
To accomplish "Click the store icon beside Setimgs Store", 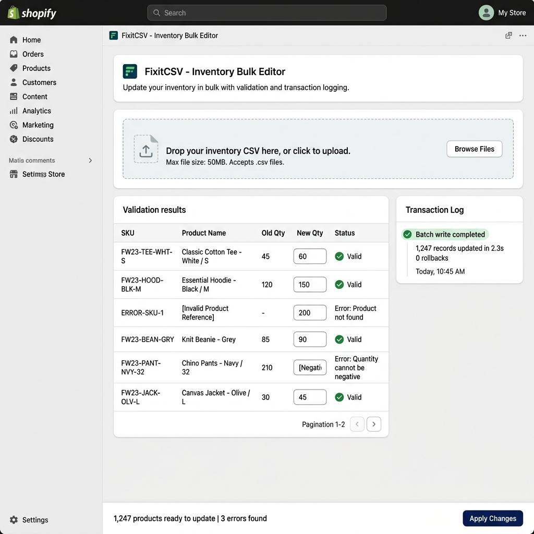I will [14, 174].
